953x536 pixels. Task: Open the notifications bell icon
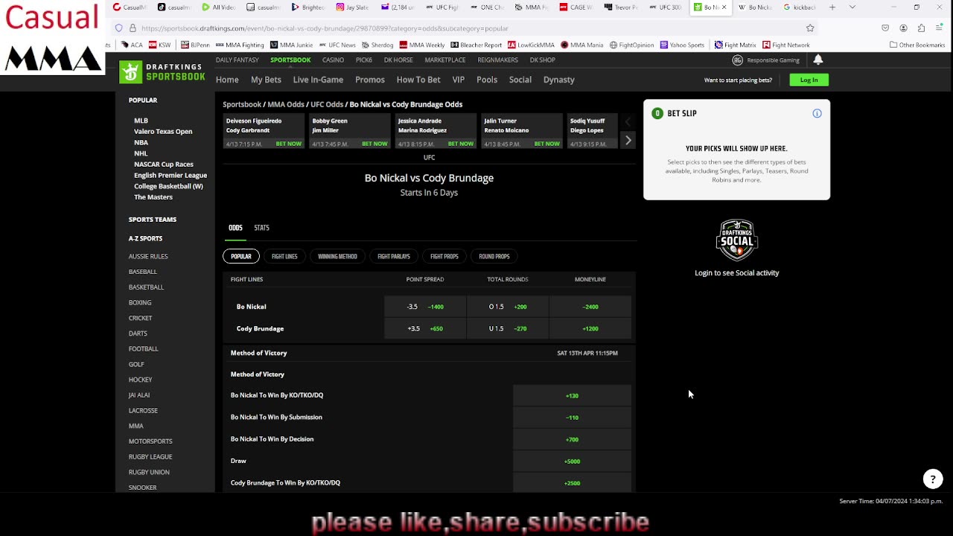tap(818, 60)
